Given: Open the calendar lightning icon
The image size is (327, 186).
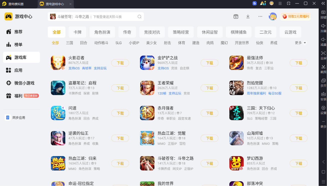Looking at the screenshot, I should [x=236, y=16].
